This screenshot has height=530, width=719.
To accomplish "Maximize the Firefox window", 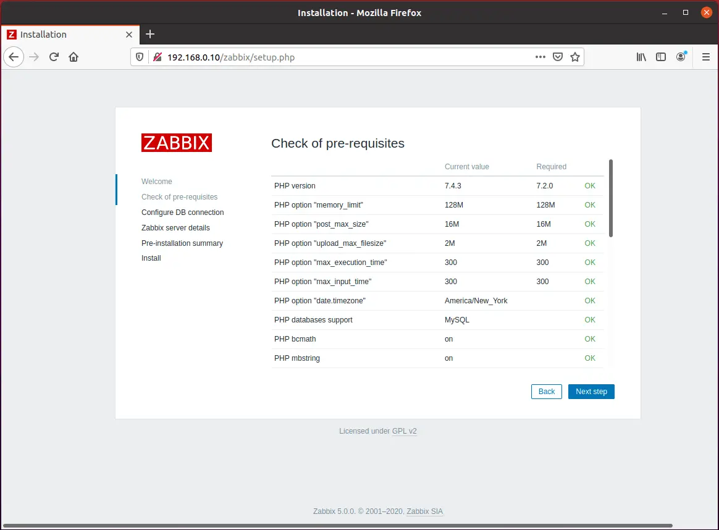I will coord(686,13).
